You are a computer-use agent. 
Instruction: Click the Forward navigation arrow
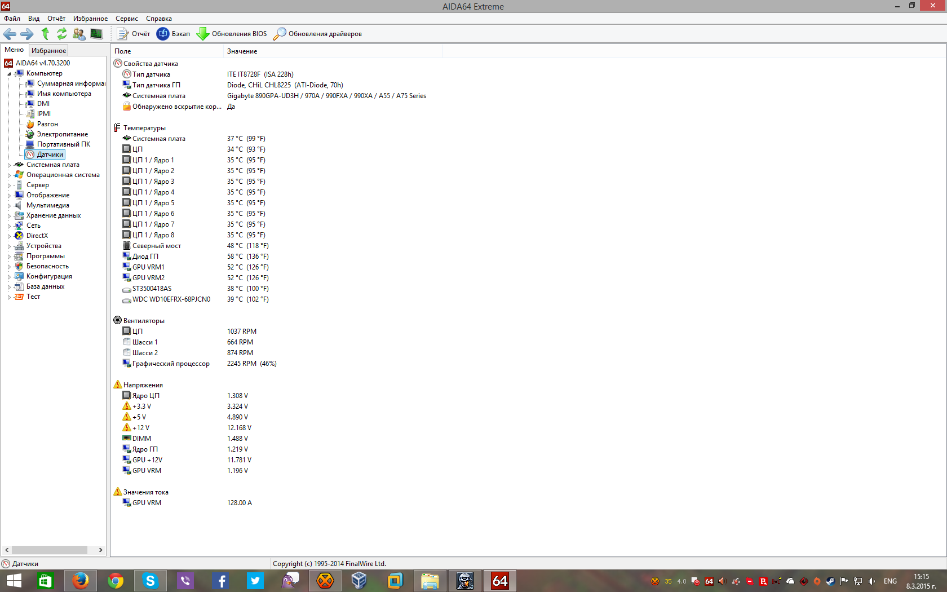click(27, 34)
